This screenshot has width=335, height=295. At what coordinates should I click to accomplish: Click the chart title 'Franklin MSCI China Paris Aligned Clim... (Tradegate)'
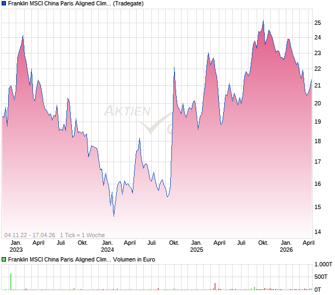[x=76, y=4]
